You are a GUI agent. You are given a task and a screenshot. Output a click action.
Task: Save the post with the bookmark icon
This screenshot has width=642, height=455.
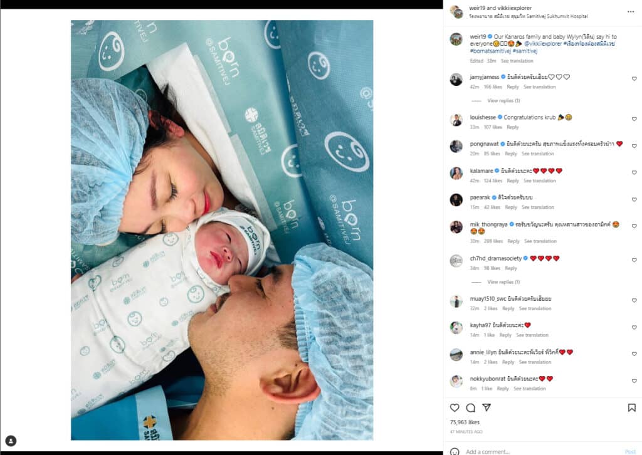tap(632, 407)
